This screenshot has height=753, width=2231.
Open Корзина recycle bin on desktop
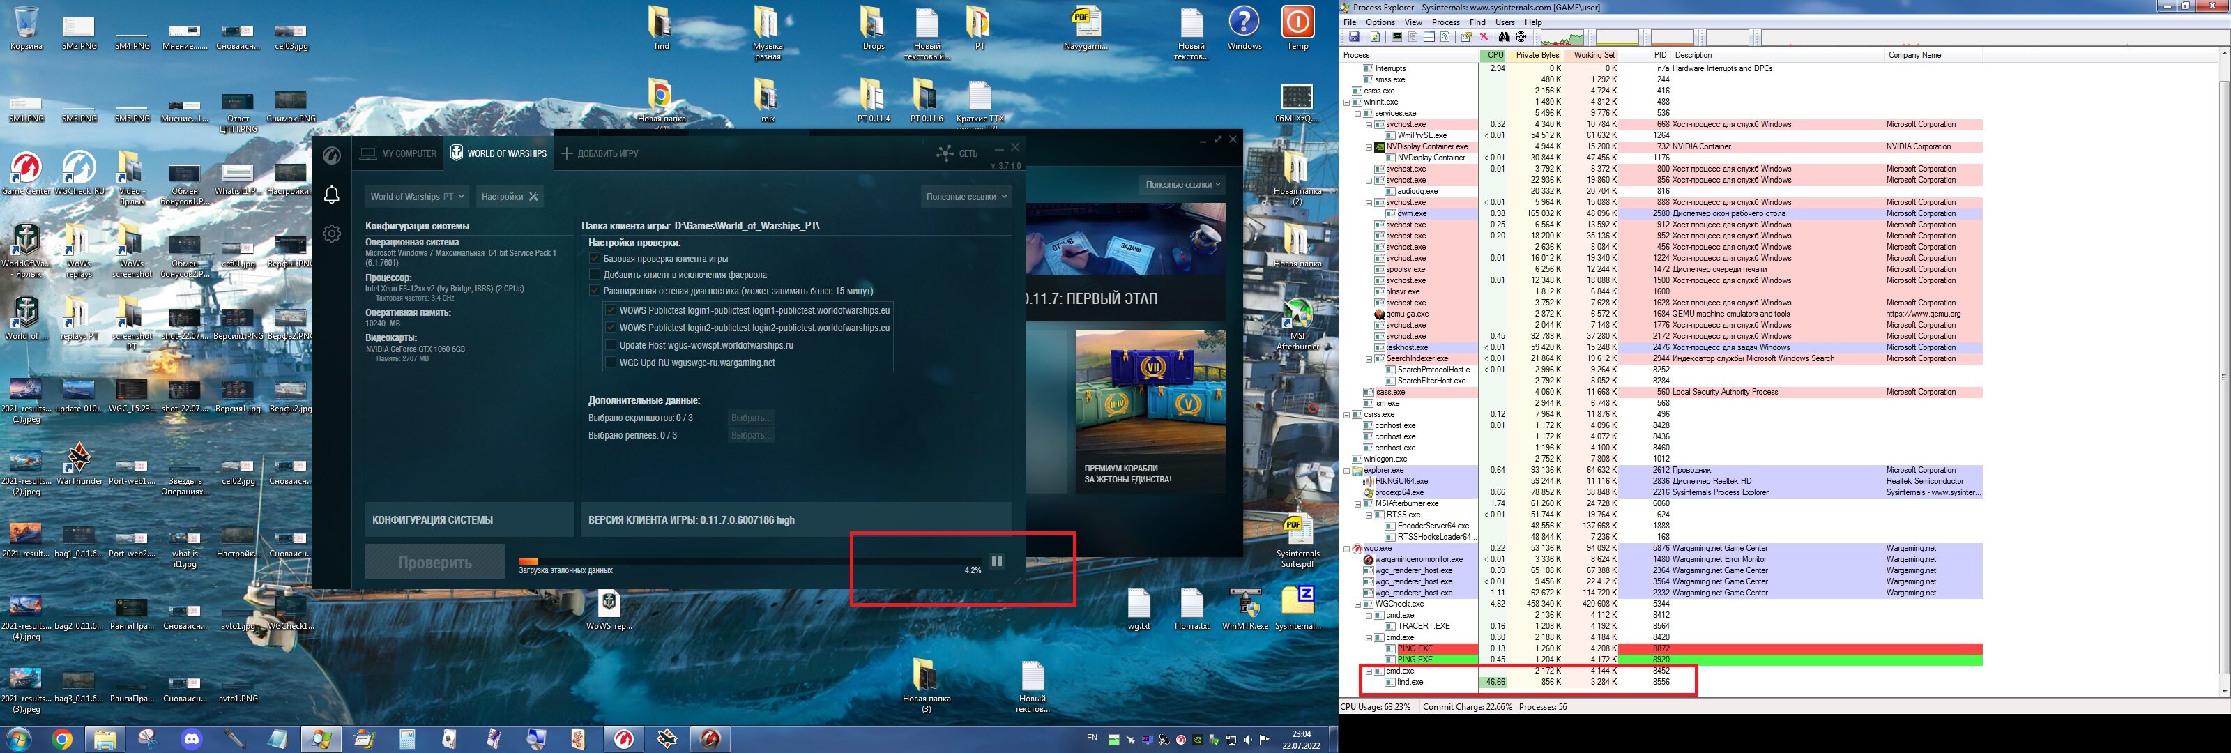[x=26, y=29]
